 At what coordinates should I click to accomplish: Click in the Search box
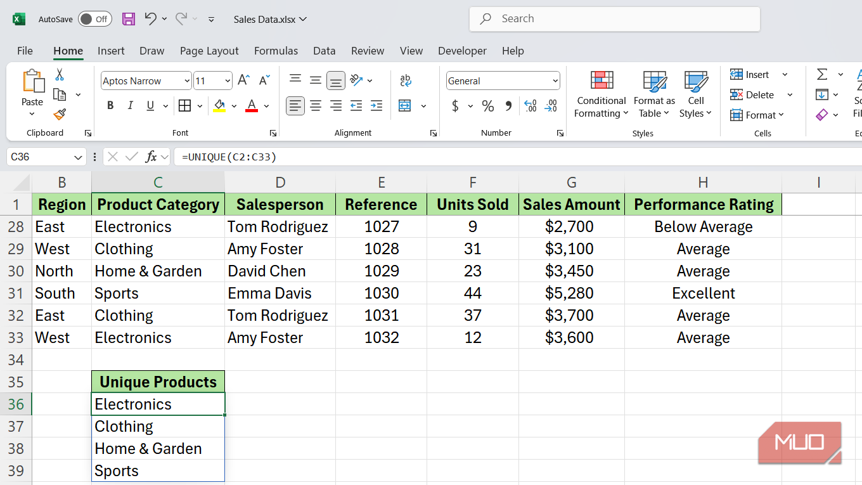(x=614, y=19)
